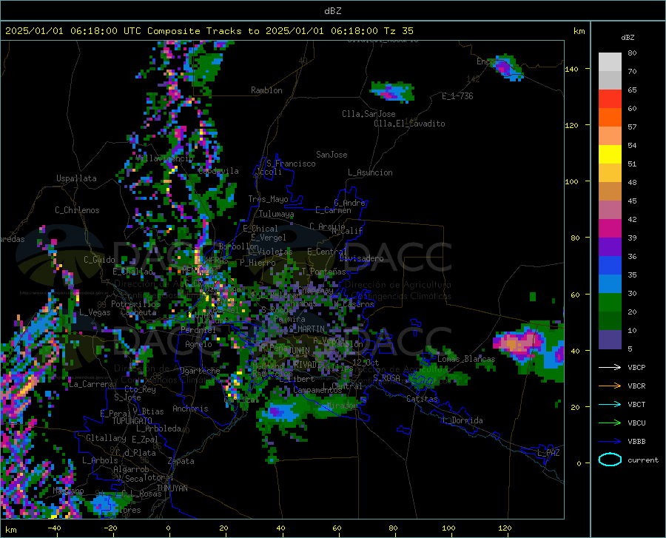666x538 pixels.
Task: Click the 'VBCP' legend label
Action: tap(636, 367)
